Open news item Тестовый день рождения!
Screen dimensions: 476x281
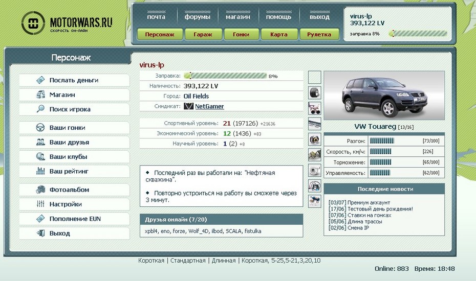380,209
